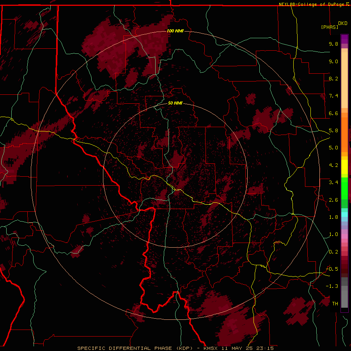Click the TH threshold label
This screenshot has width=351, height=351.
[x=335, y=304]
